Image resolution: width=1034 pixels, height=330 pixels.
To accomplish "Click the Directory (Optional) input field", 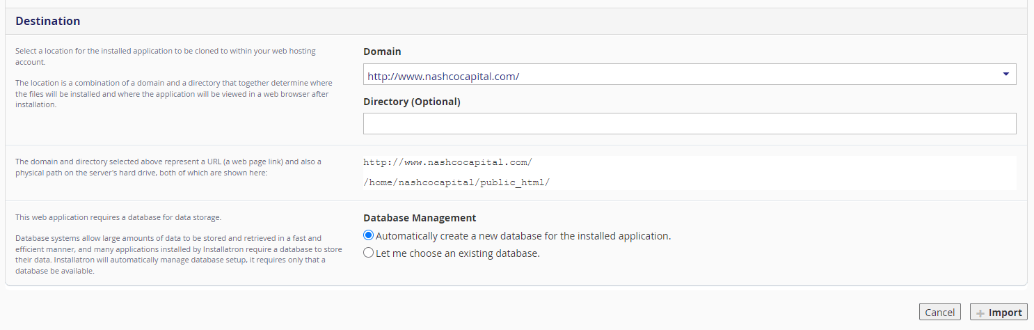I will tap(690, 123).
